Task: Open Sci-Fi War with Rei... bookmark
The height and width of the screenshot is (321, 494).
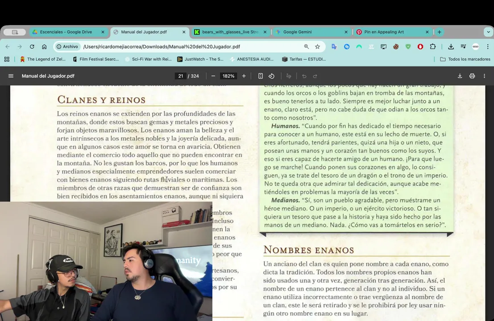Action: click(x=149, y=59)
